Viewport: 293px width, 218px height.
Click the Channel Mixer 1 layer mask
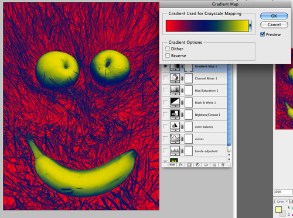click(x=189, y=78)
